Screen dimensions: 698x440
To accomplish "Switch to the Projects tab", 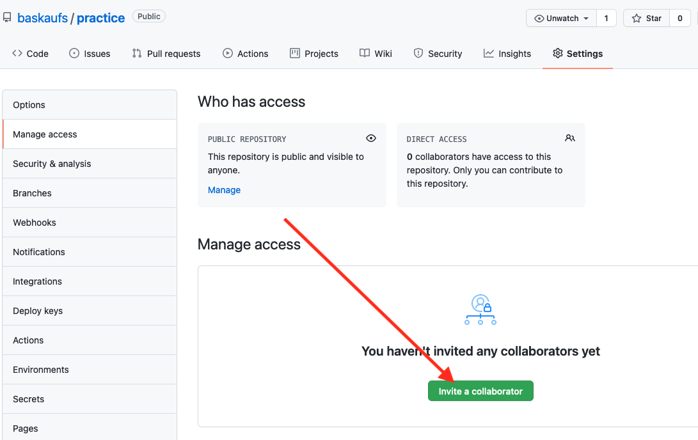I will [314, 54].
